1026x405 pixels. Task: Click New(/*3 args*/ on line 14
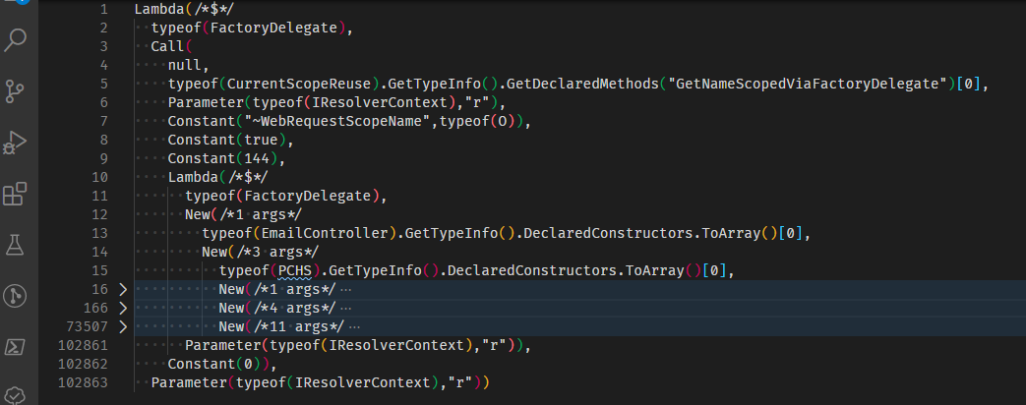click(x=261, y=252)
